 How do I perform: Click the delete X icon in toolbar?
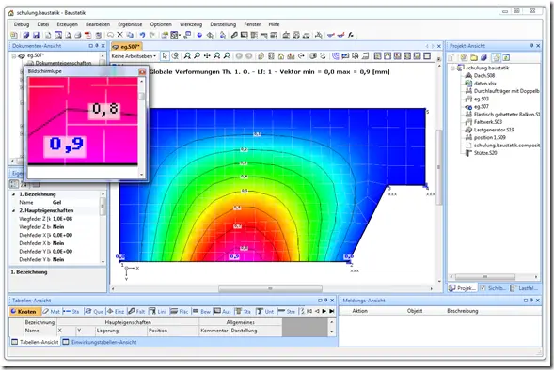(x=119, y=35)
